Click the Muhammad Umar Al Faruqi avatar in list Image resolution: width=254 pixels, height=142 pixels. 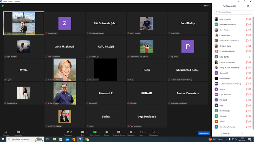pos(216,84)
